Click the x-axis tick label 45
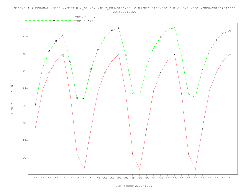251x194 pixels. [140, 178]
